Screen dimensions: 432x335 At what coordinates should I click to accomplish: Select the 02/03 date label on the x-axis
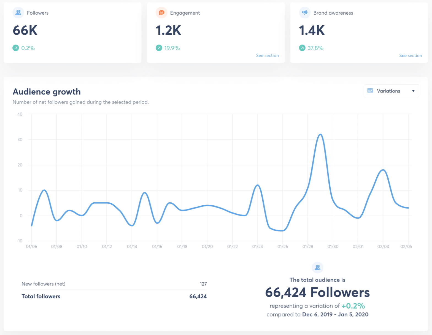383,247
